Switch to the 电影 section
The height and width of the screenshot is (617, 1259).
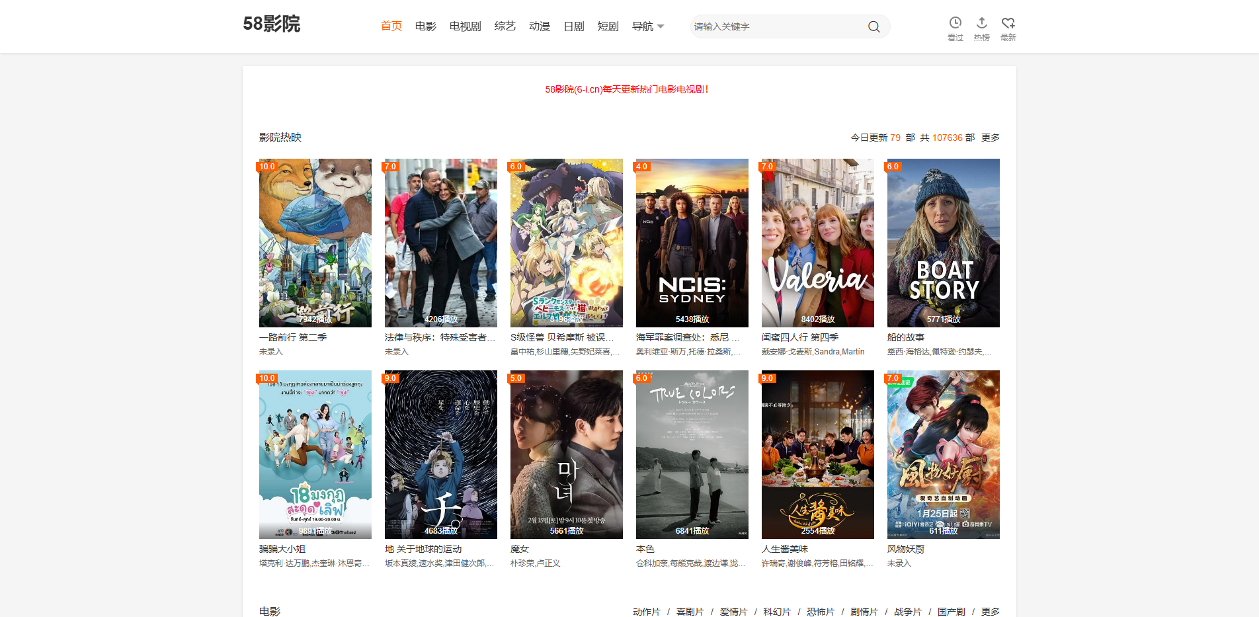coord(425,26)
